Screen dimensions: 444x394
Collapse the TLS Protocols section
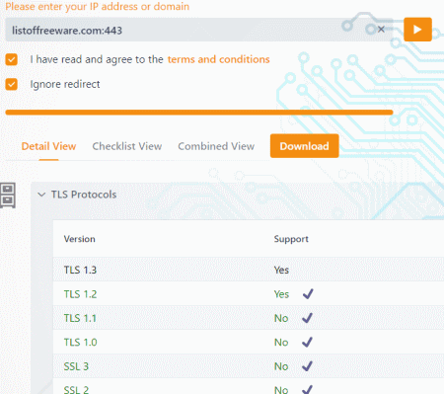pos(41,195)
